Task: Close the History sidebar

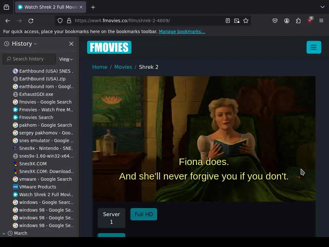Action: point(71,44)
